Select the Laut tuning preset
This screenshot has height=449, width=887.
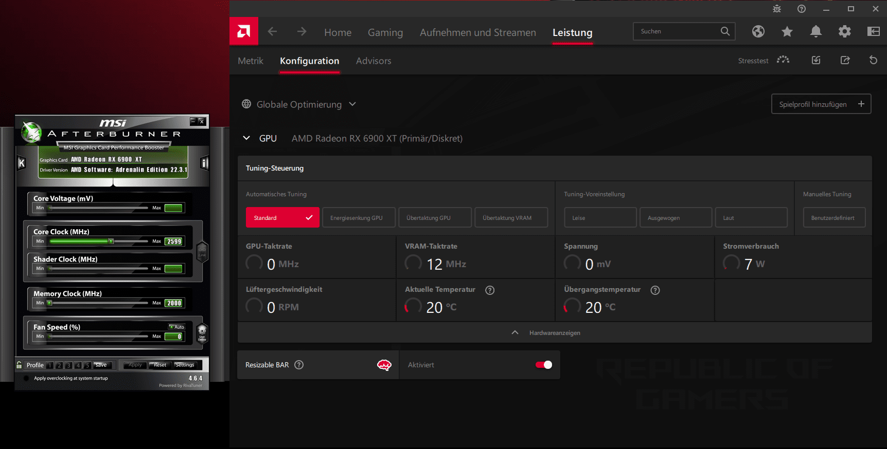[x=751, y=217]
